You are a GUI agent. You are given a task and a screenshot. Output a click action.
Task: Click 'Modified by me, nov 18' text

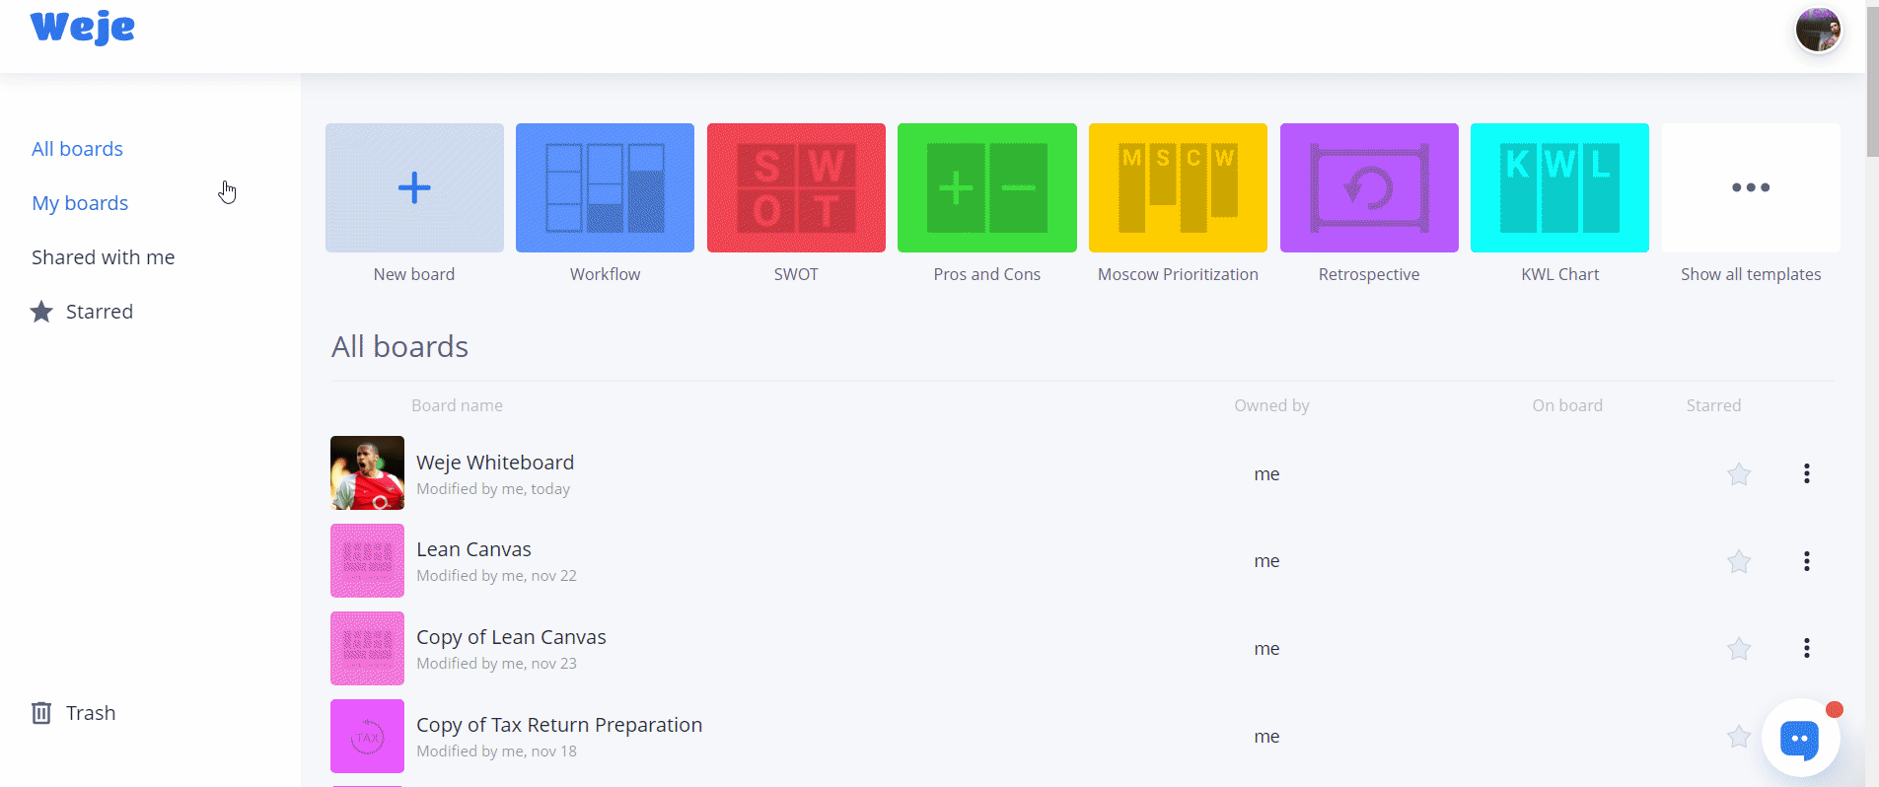click(496, 751)
